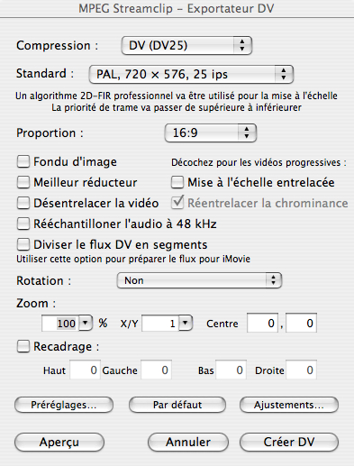Toggle Réentrelacer la chrominance checkbox
The width and height of the screenshot is (354, 466).
177,203
